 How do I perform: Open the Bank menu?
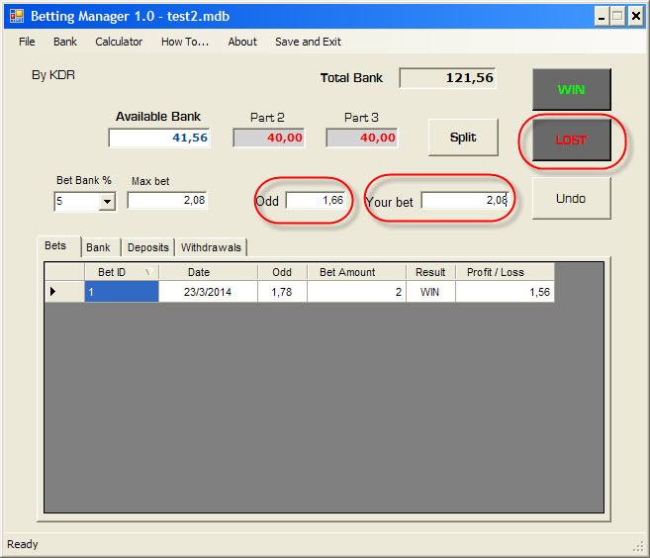tap(65, 42)
